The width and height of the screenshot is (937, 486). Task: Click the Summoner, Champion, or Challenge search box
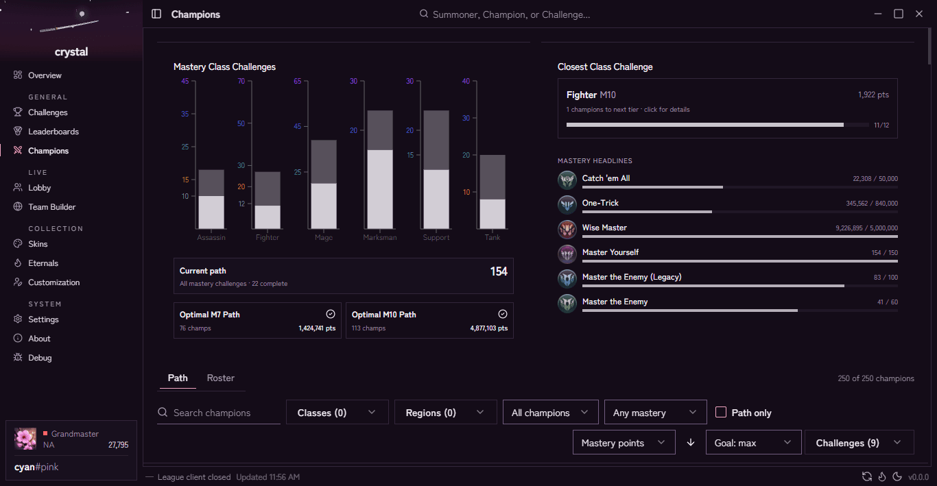click(511, 14)
